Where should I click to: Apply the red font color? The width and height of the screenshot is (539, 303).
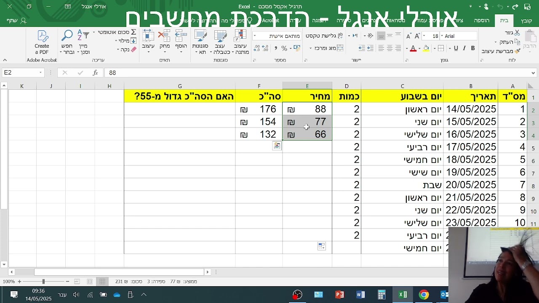coord(413,48)
